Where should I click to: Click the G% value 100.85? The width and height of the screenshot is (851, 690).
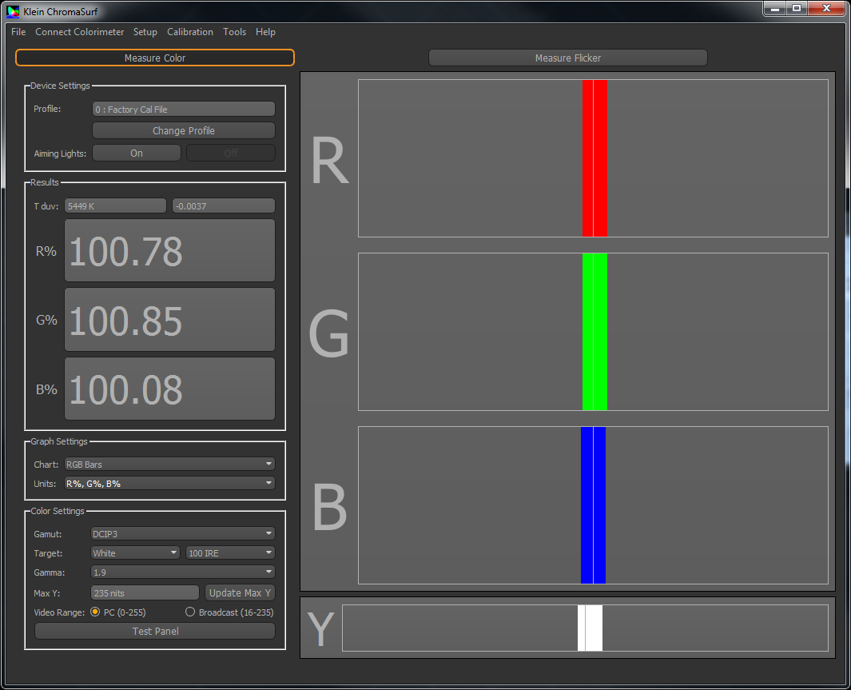pyautogui.click(x=170, y=320)
